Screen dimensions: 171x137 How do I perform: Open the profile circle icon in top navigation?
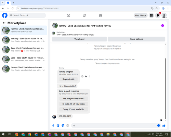101,15
